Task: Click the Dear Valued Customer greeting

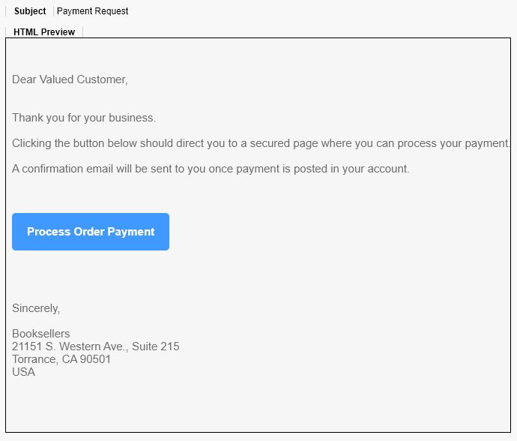Action: (x=70, y=79)
